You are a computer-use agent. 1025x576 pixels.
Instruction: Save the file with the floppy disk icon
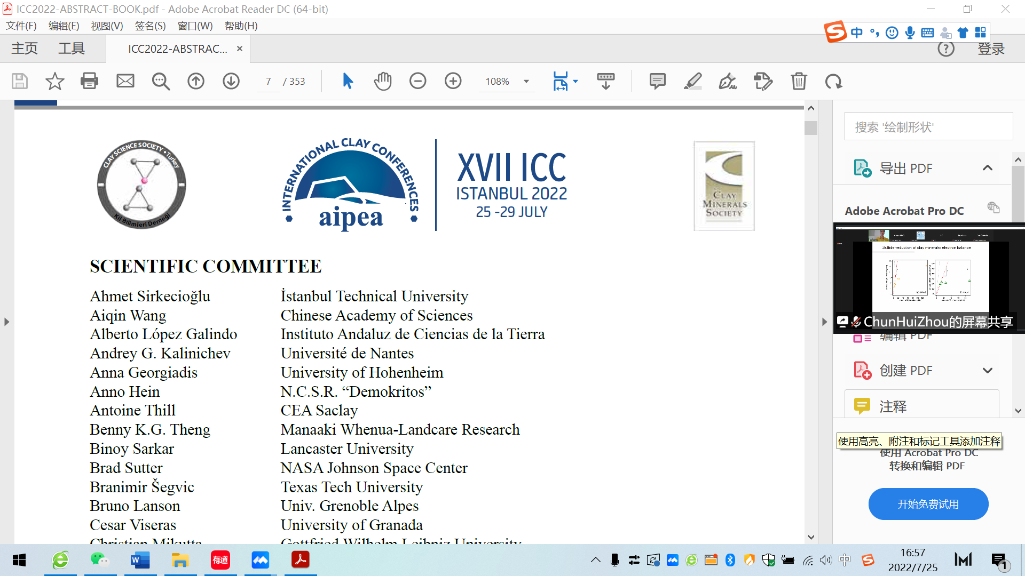pyautogui.click(x=20, y=81)
